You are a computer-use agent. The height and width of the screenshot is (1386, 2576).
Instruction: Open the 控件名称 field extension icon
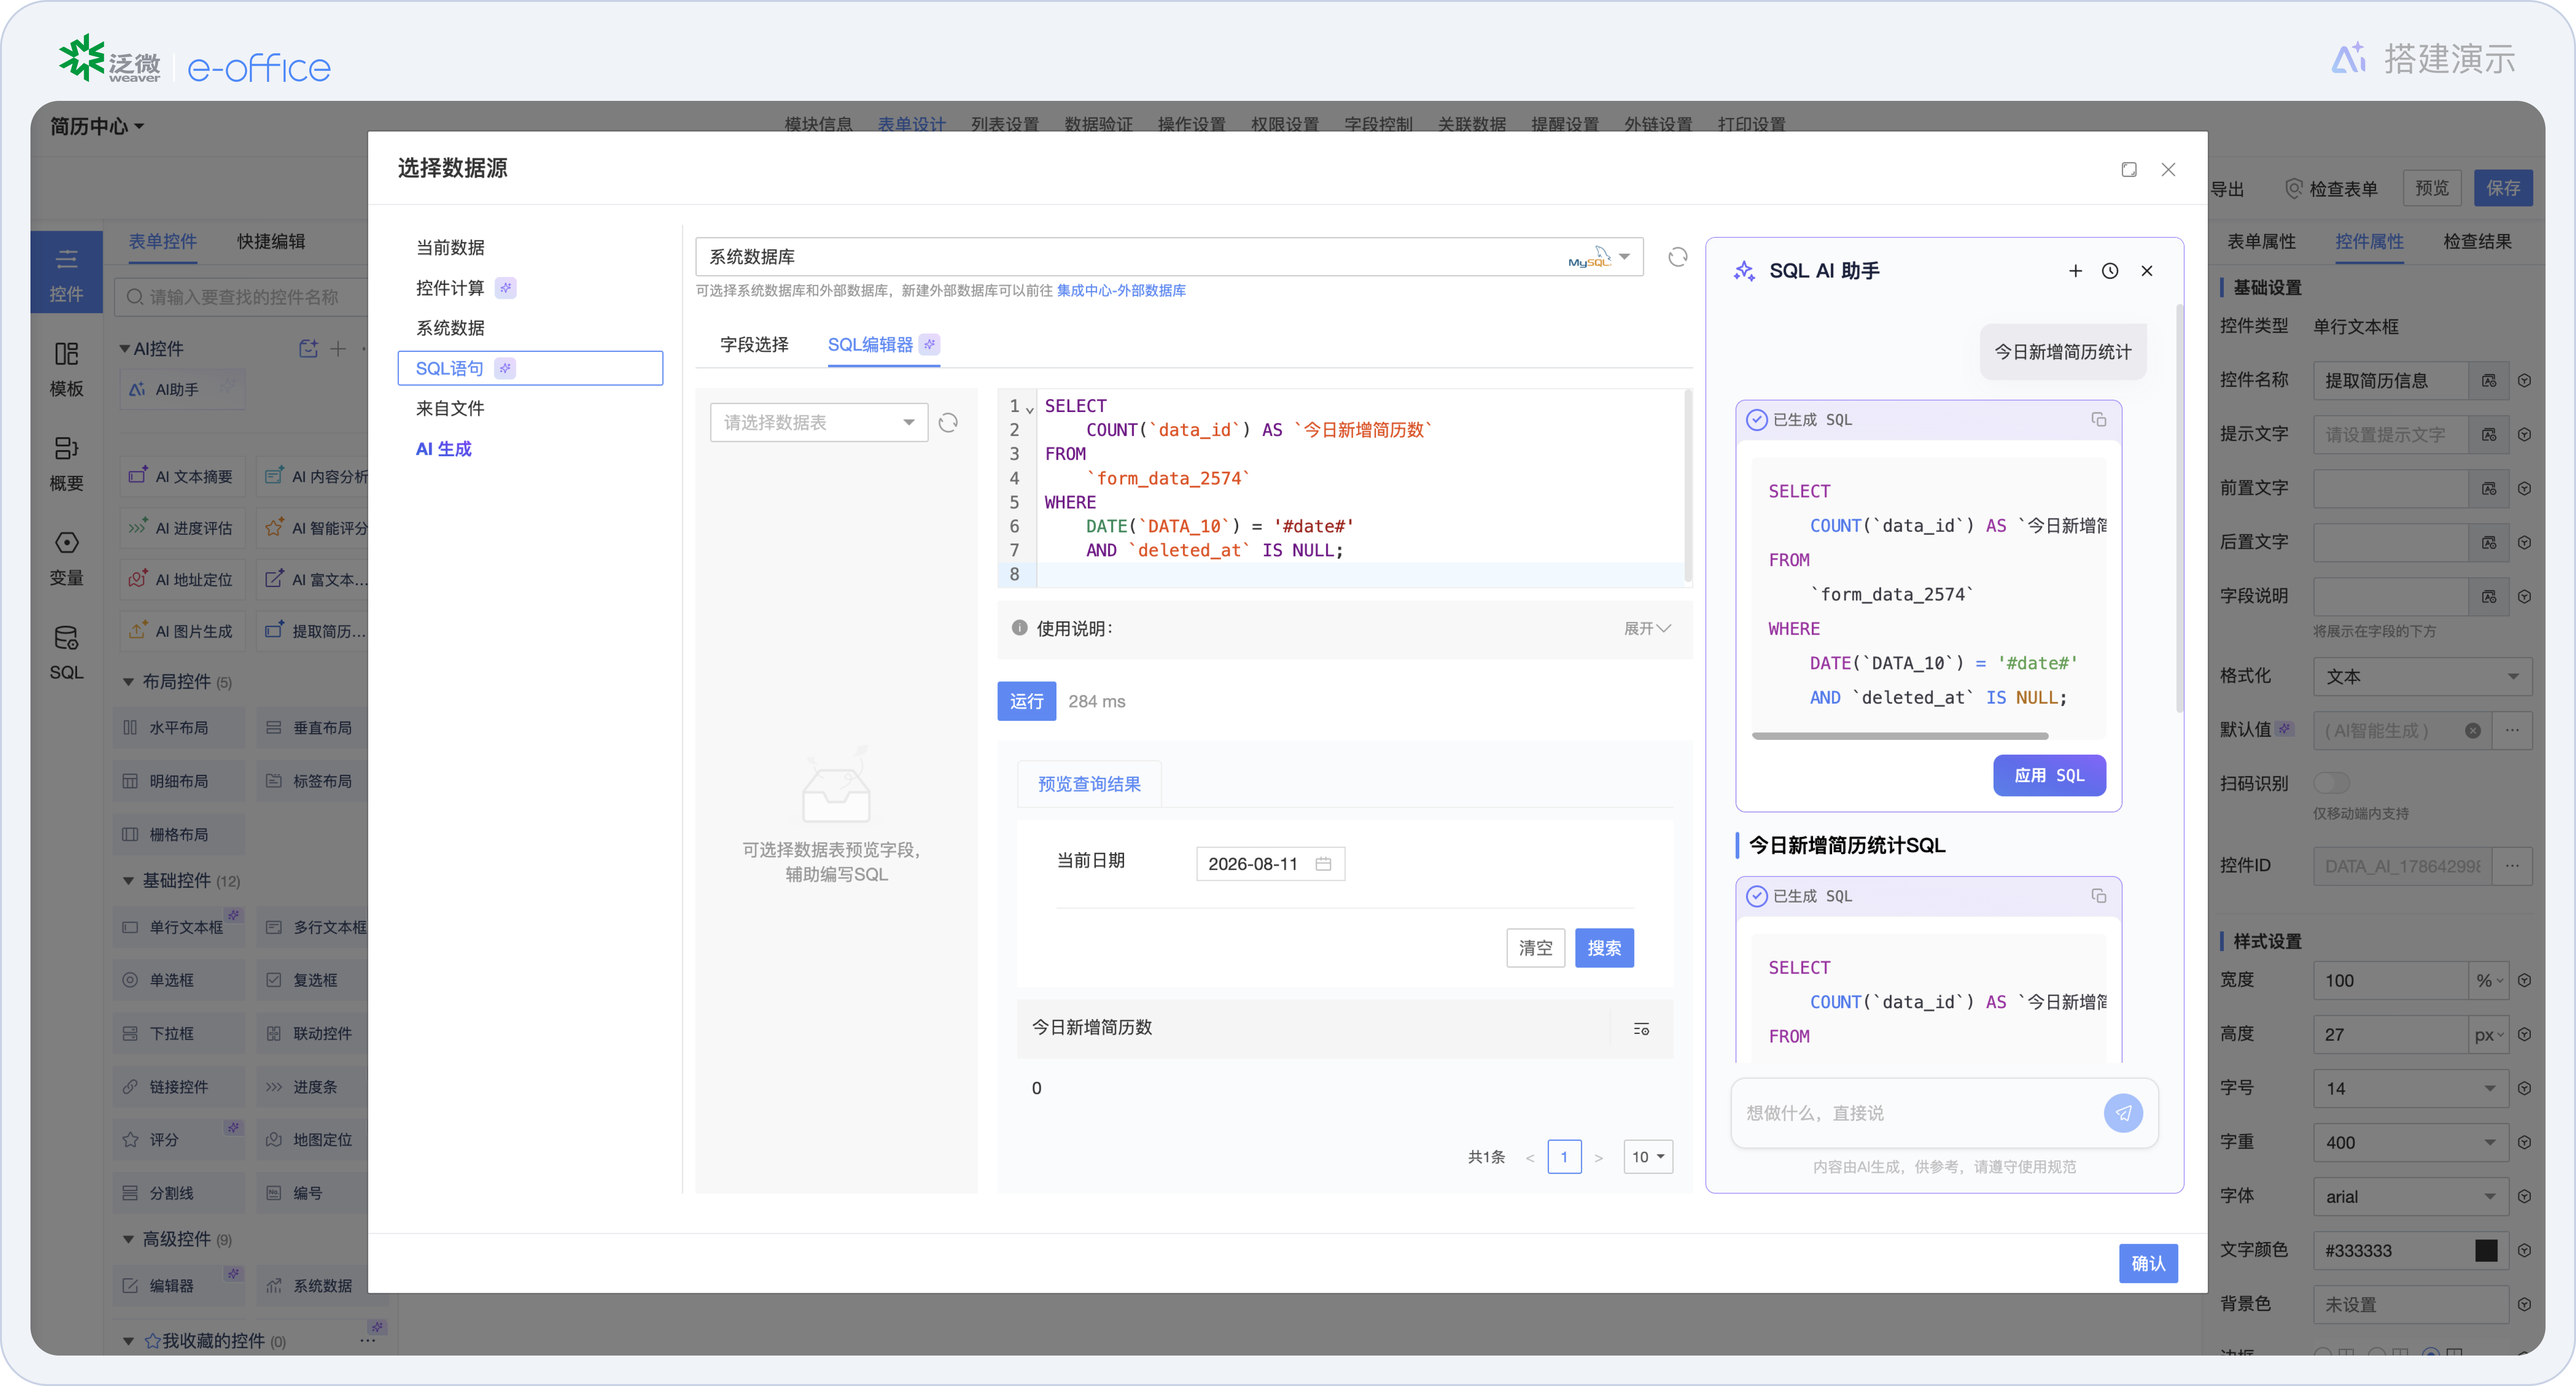[x=2489, y=381]
